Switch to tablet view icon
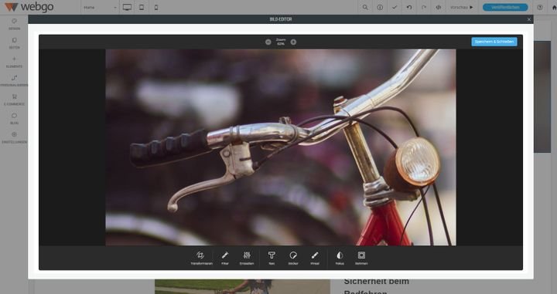Viewport: 557px width, 294px height. point(142,8)
